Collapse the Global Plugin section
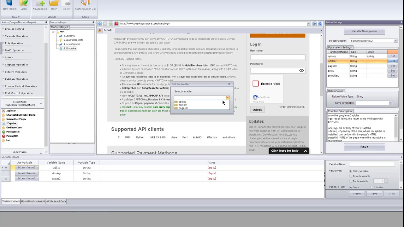Image resolution: width=404 pixels, height=227 pixels. [41, 104]
